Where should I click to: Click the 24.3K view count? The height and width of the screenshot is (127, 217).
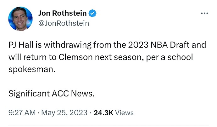pos(103,113)
